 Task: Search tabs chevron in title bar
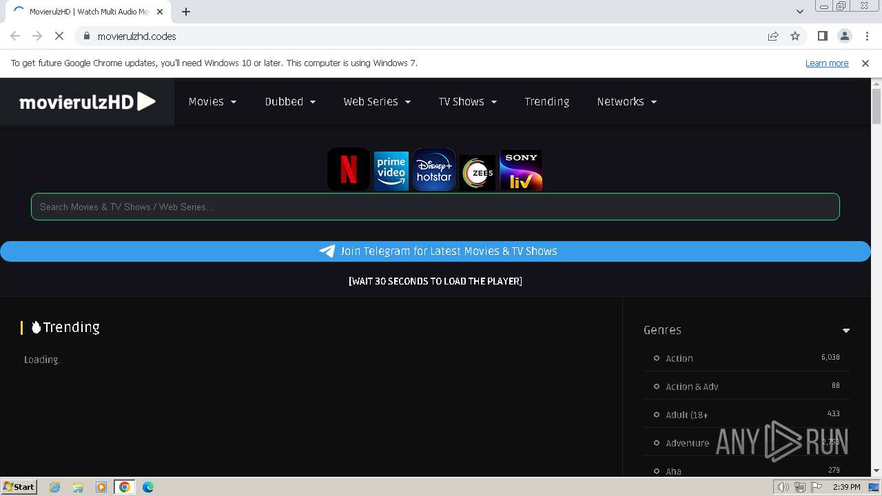800,12
